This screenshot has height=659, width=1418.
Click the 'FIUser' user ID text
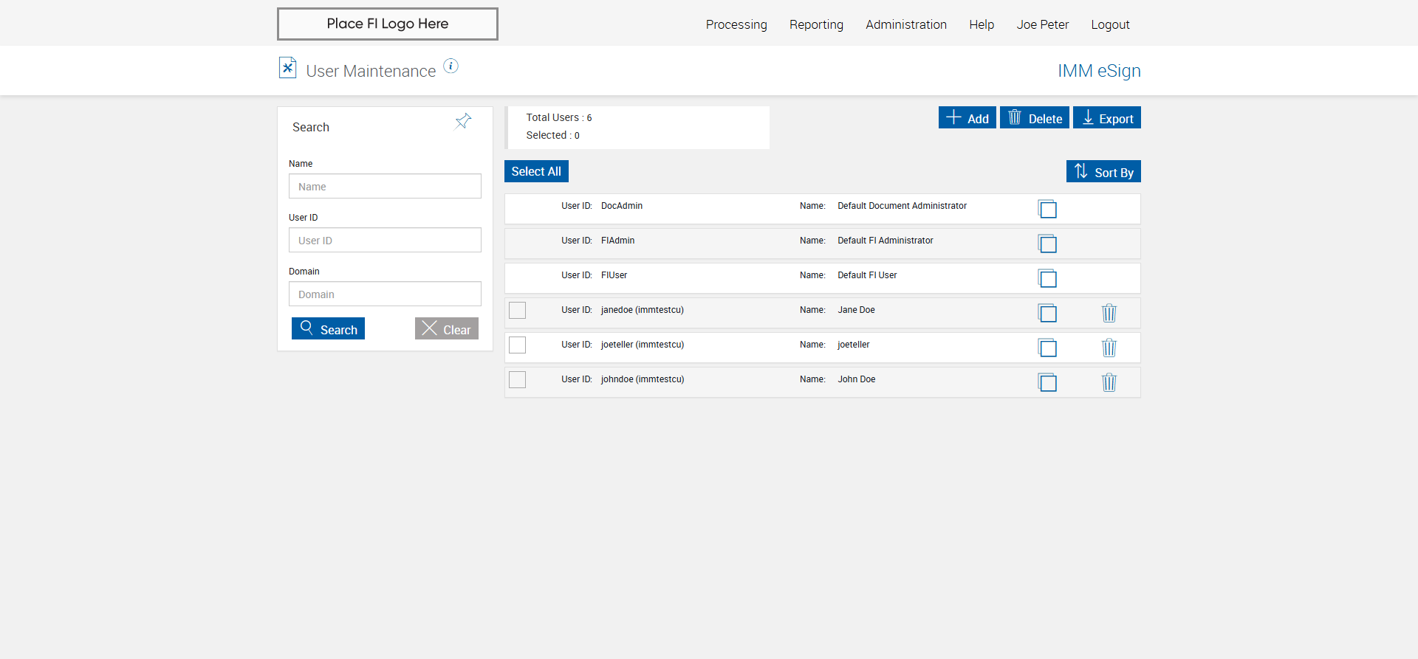(614, 275)
